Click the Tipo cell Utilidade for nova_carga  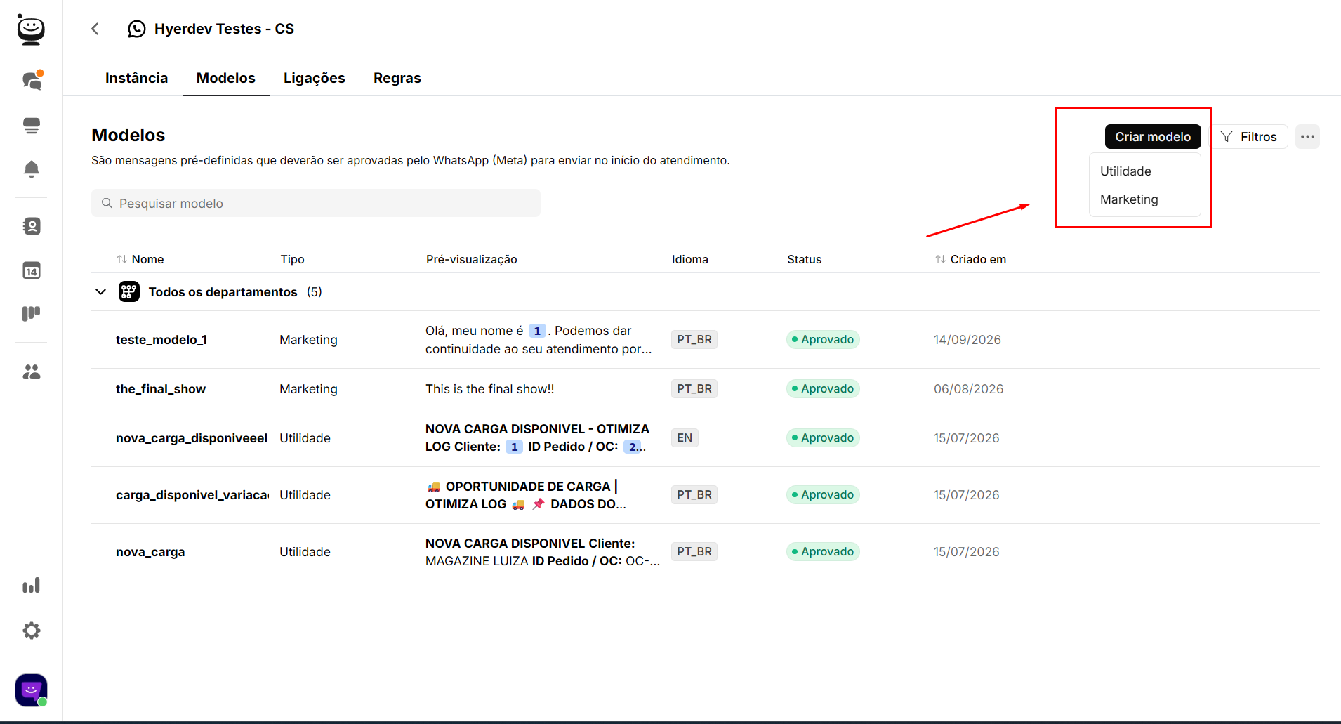[x=305, y=552]
